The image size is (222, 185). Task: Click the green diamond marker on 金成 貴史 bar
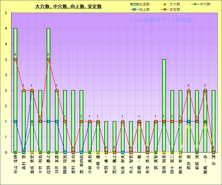tap(32, 121)
